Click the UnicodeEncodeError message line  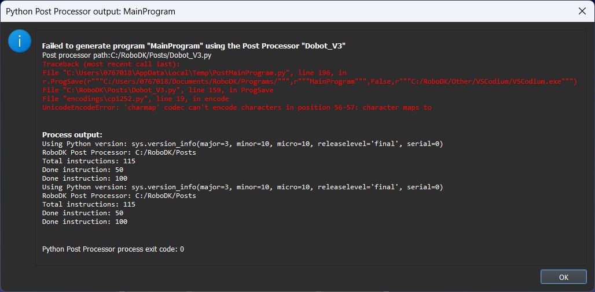(237, 107)
